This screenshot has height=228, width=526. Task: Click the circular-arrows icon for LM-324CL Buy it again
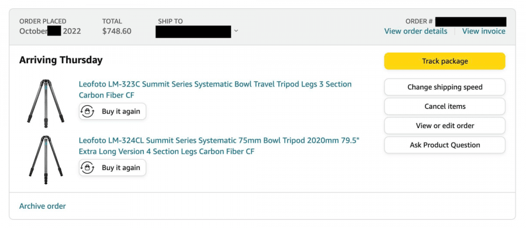87,168
